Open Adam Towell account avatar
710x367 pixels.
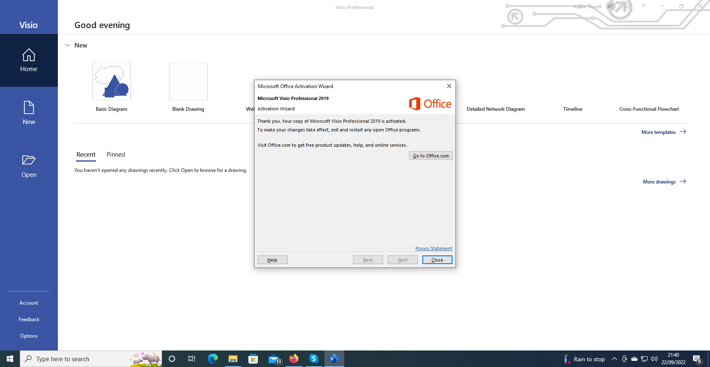tap(611, 6)
